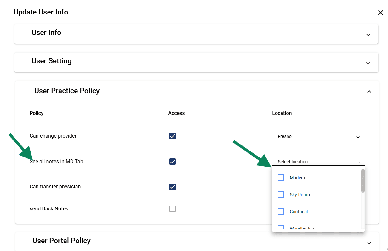This screenshot has width=388, height=251.
Task: Check the Madera location option
Action: pyautogui.click(x=281, y=177)
